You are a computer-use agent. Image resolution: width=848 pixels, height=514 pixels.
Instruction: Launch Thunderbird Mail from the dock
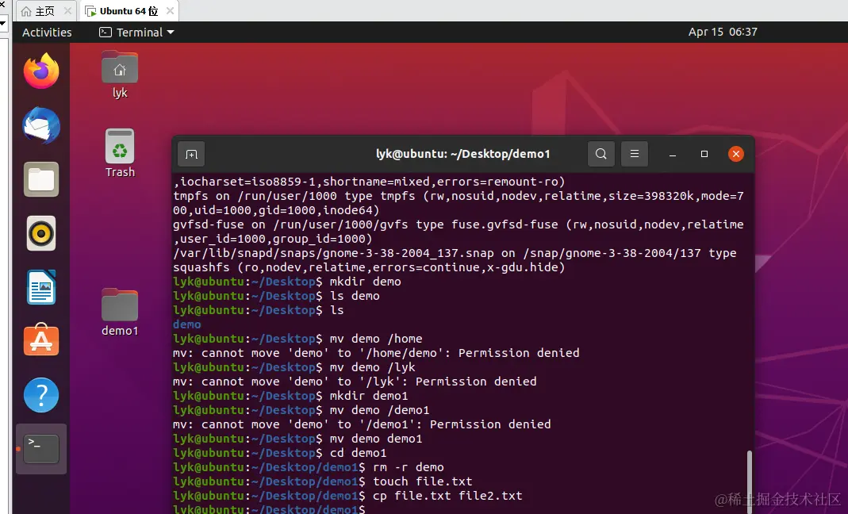(x=41, y=125)
